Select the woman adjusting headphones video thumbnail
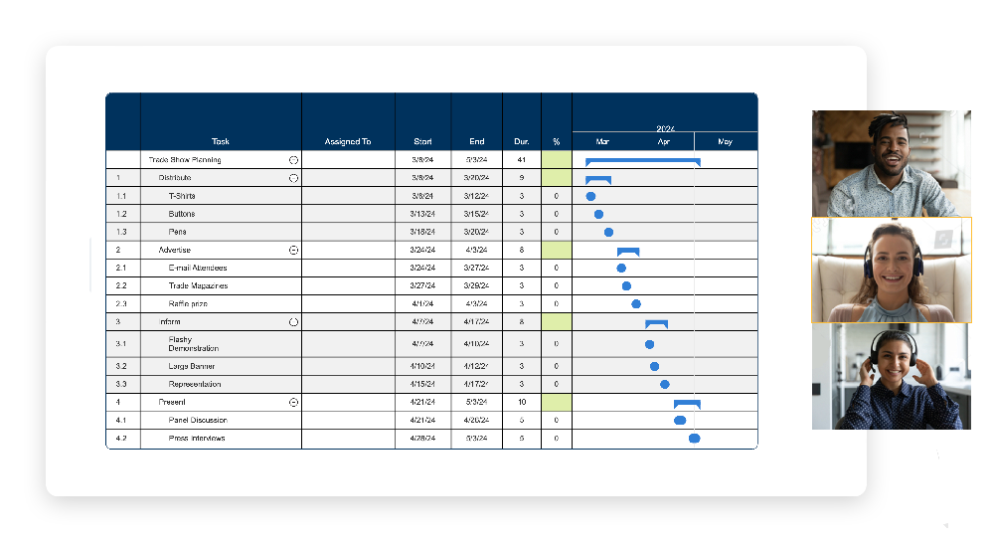994x547 pixels. [x=892, y=377]
